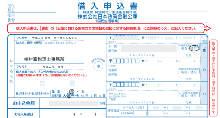220x118 pixels.
Task: Click the birth year value 50
Action: click(x=82, y=96)
